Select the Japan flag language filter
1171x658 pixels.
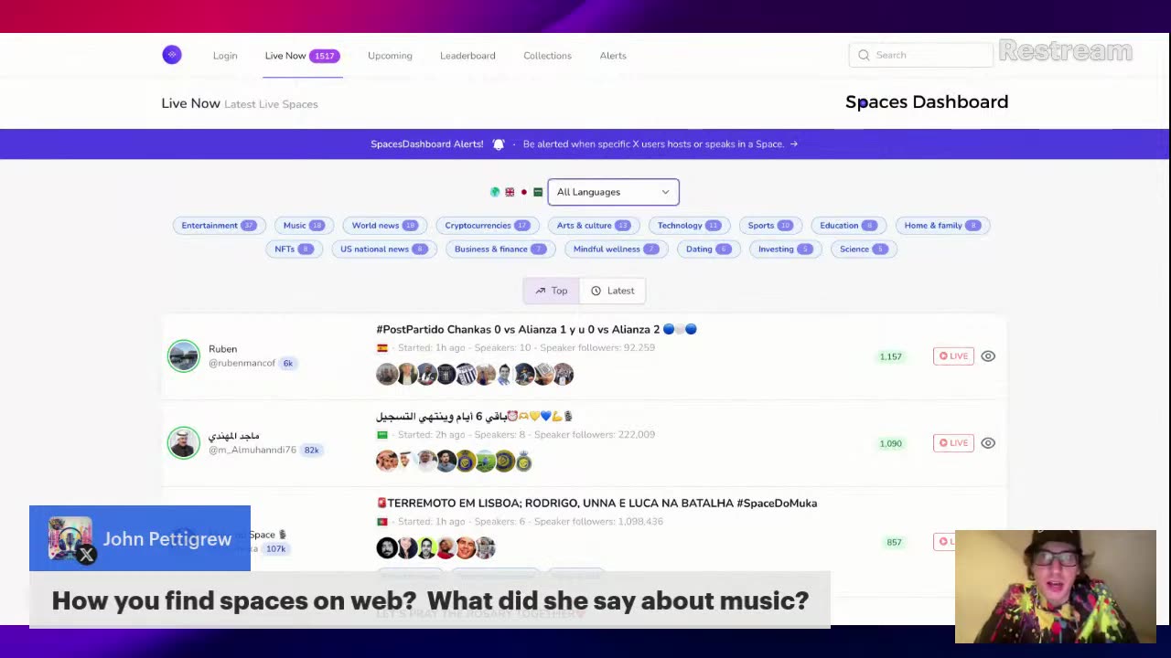pyautogui.click(x=523, y=192)
